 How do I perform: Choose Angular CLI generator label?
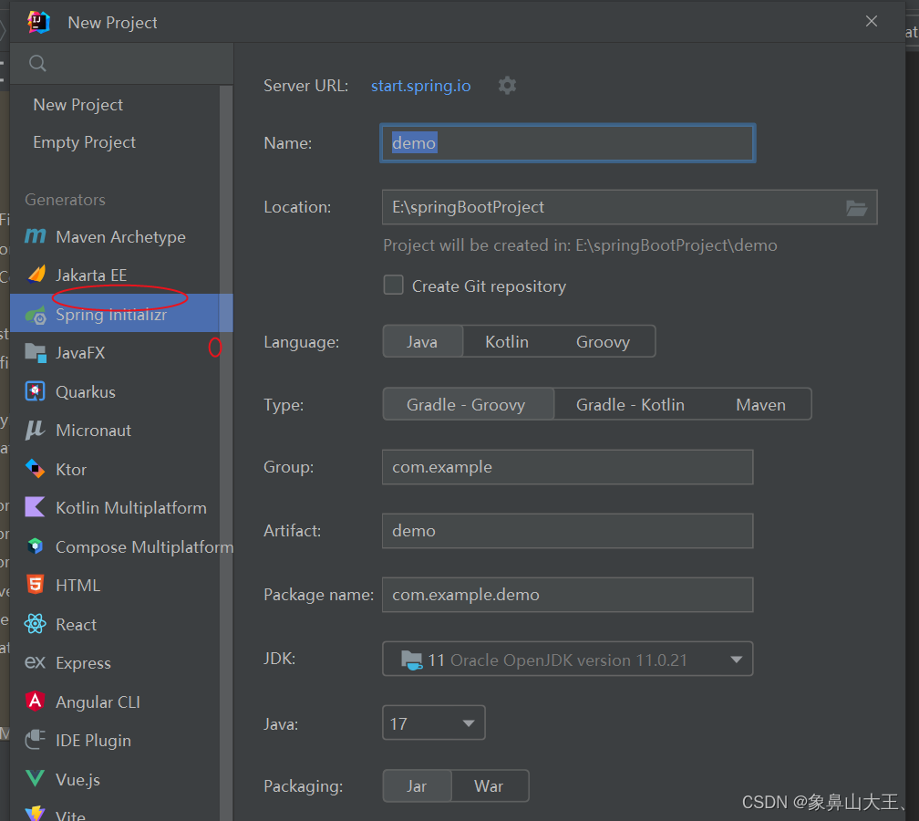click(98, 702)
